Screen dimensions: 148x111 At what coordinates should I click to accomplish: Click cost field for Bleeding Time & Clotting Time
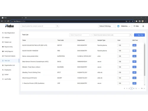click(123, 73)
